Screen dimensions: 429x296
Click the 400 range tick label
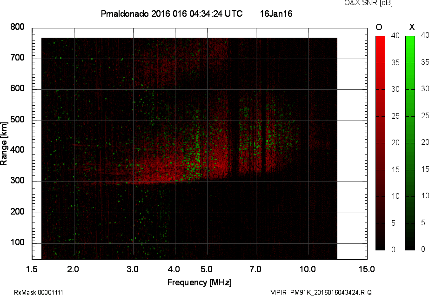17,150
